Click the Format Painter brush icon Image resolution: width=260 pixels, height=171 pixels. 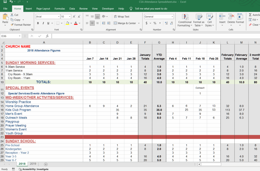12,25
